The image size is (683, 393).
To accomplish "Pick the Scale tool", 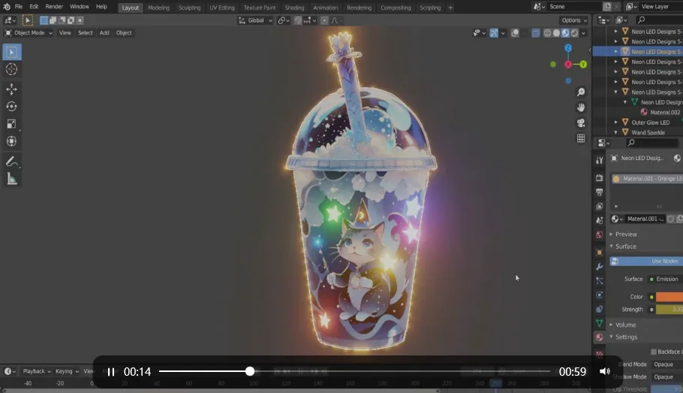I will 12,124.
